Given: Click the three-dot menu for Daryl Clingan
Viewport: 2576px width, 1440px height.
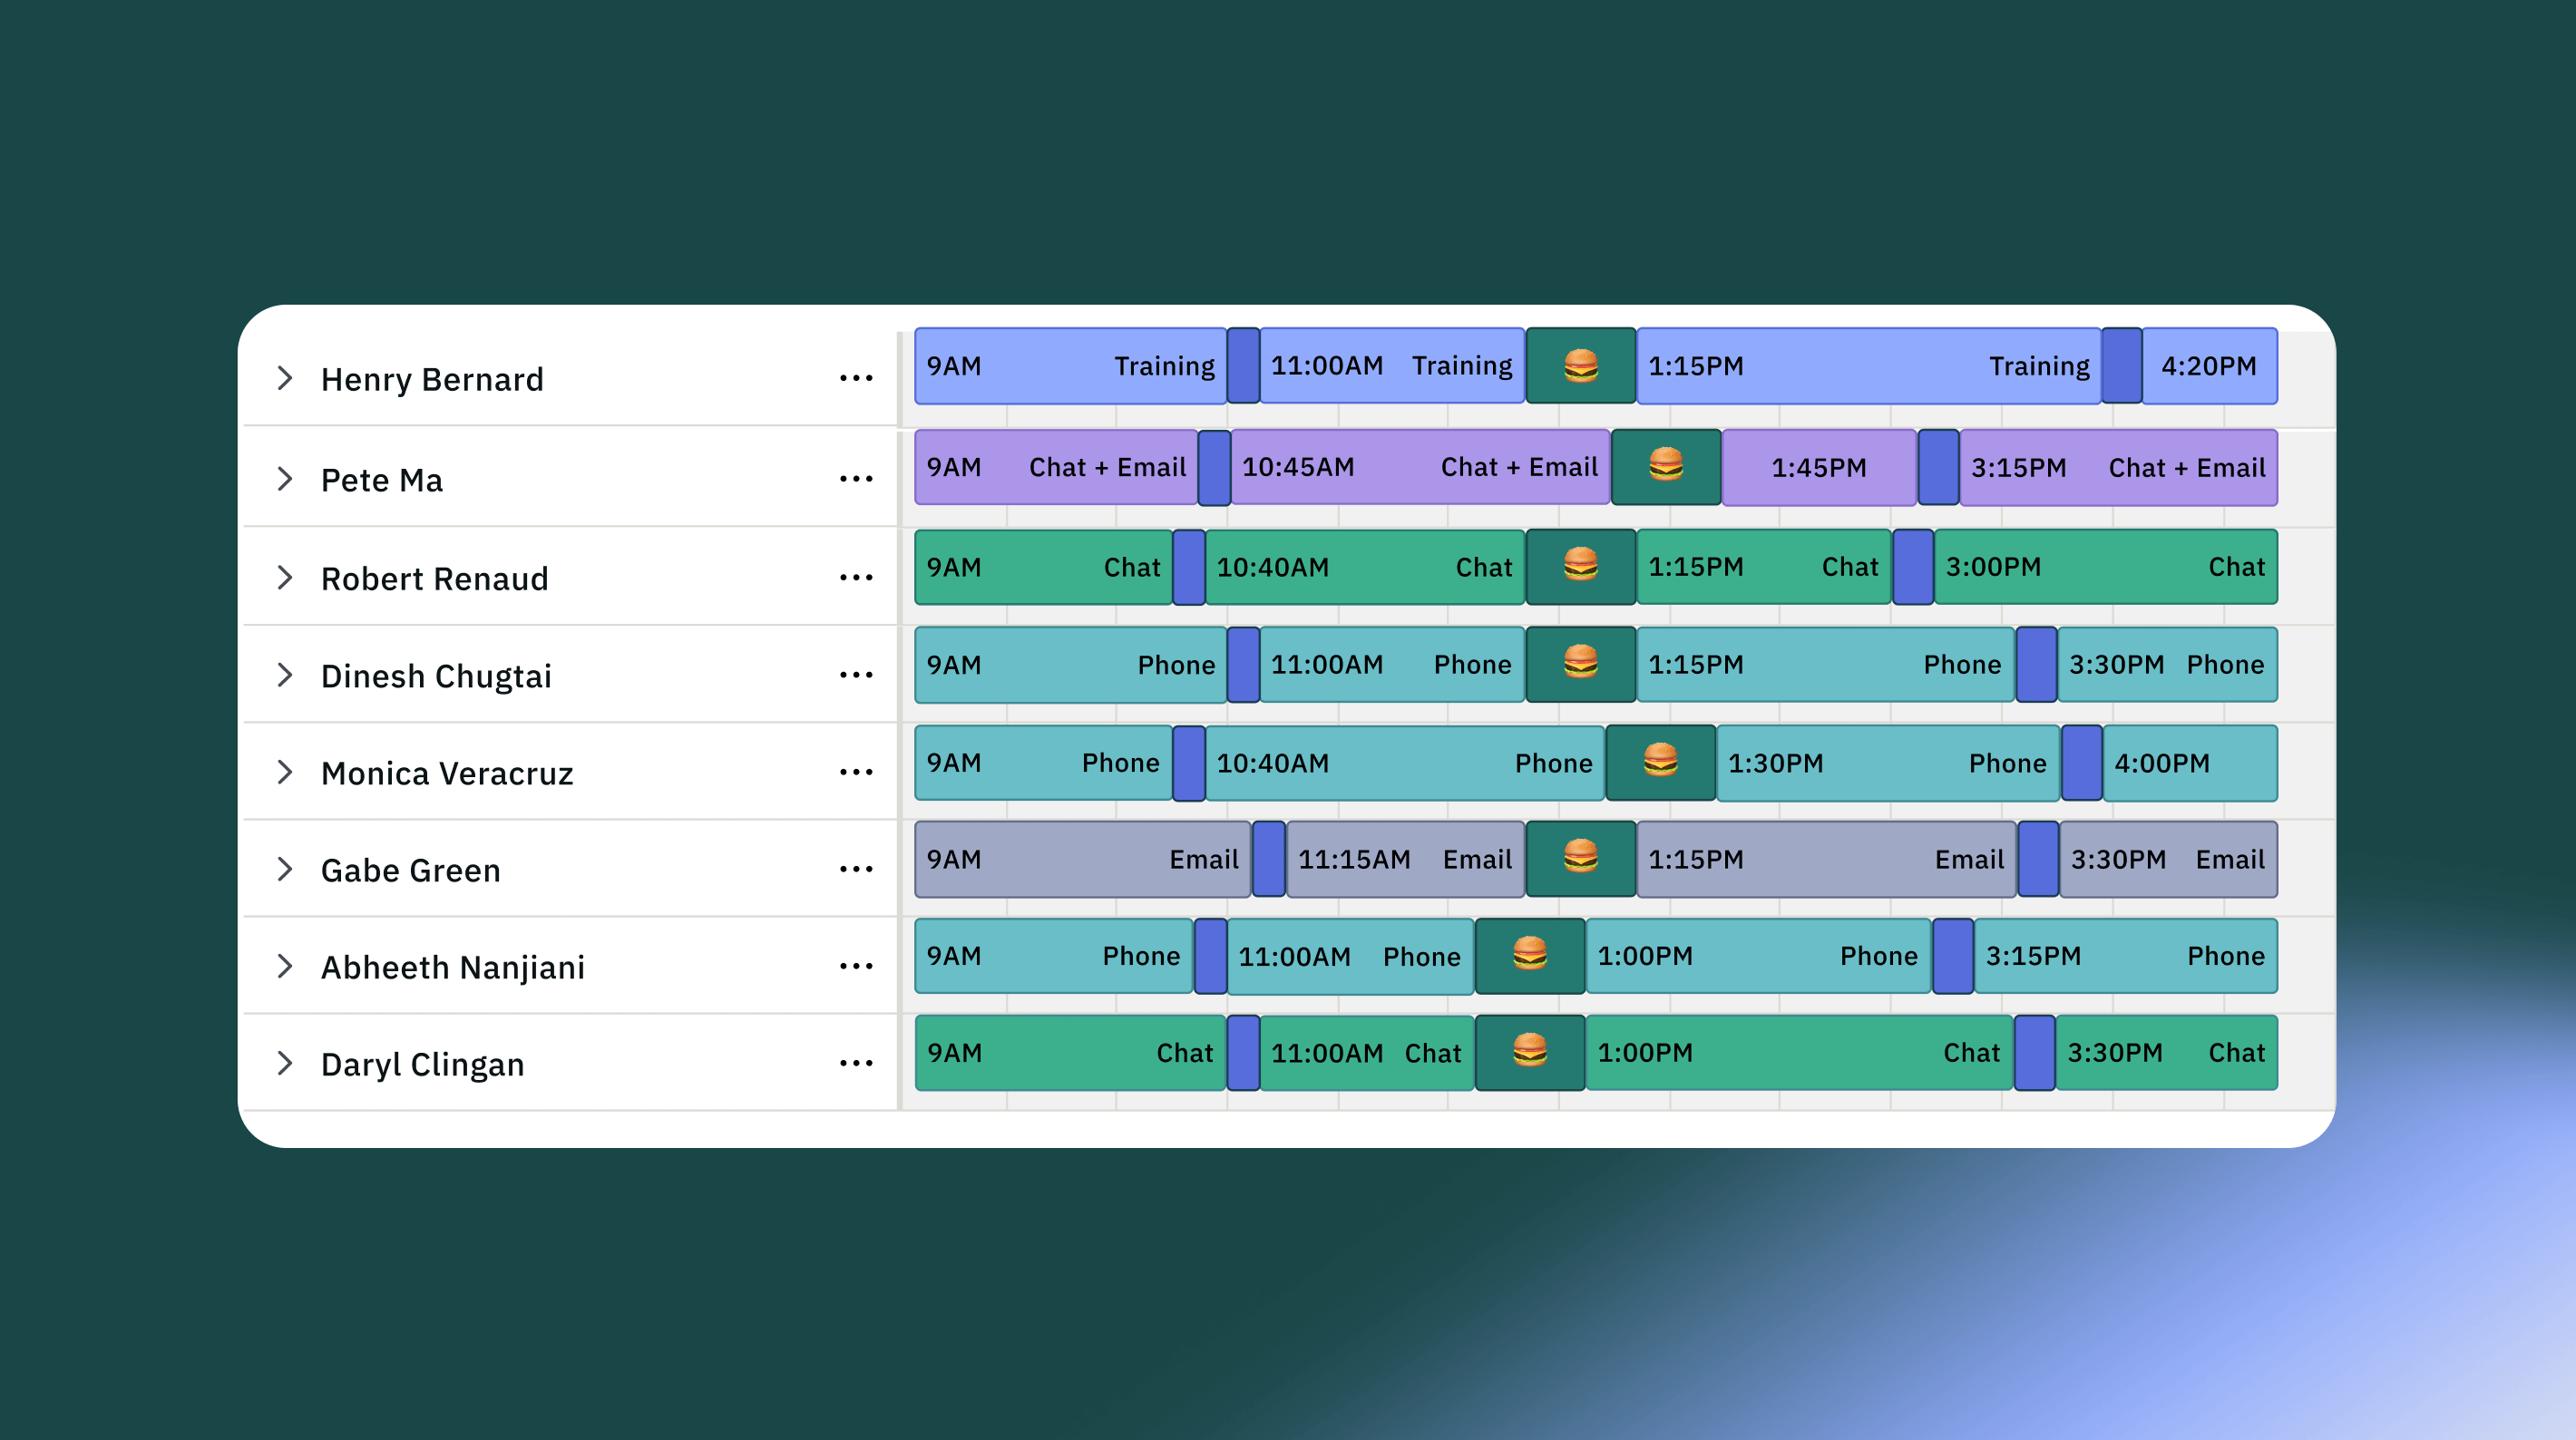Looking at the screenshot, I should pos(856,1064).
